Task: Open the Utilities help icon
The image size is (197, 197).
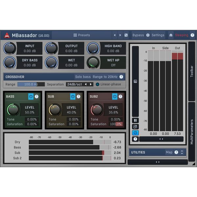Action: click(x=176, y=152)
